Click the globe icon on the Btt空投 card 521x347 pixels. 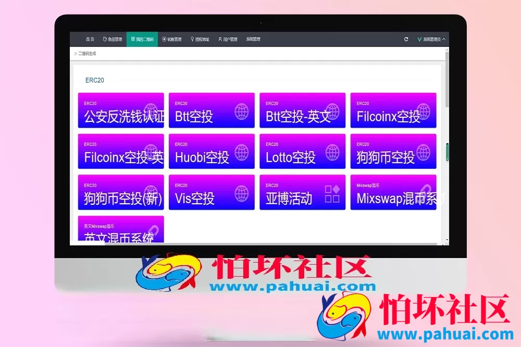coord(242,111)
